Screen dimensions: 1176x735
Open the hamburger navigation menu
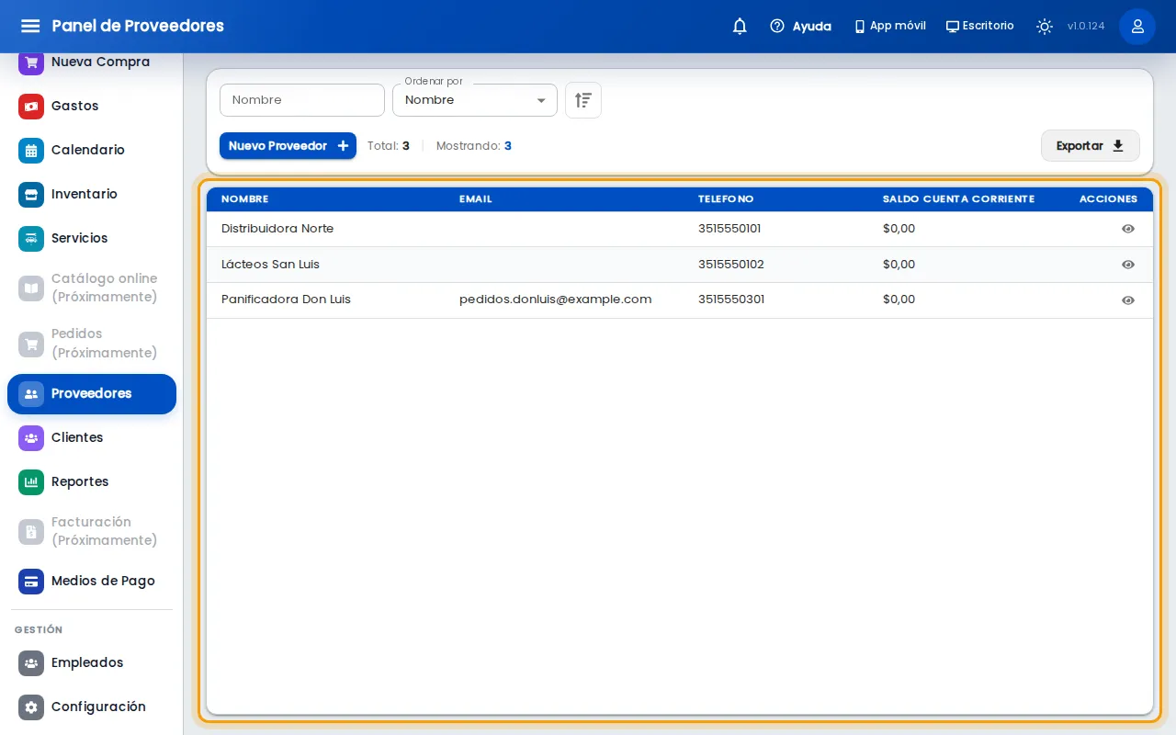point(30,26)
